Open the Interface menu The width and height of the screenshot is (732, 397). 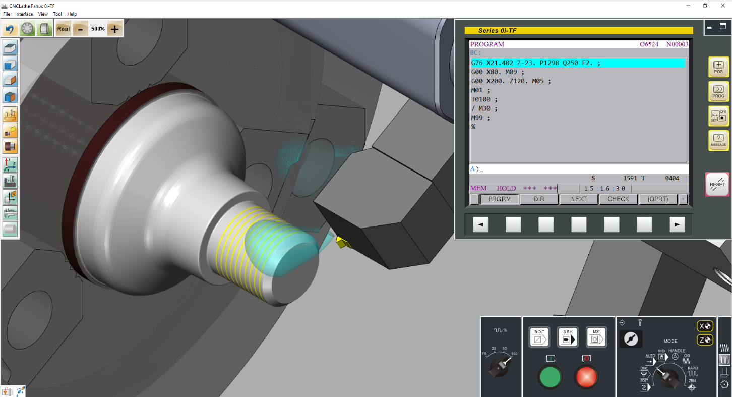pos(24,14)
